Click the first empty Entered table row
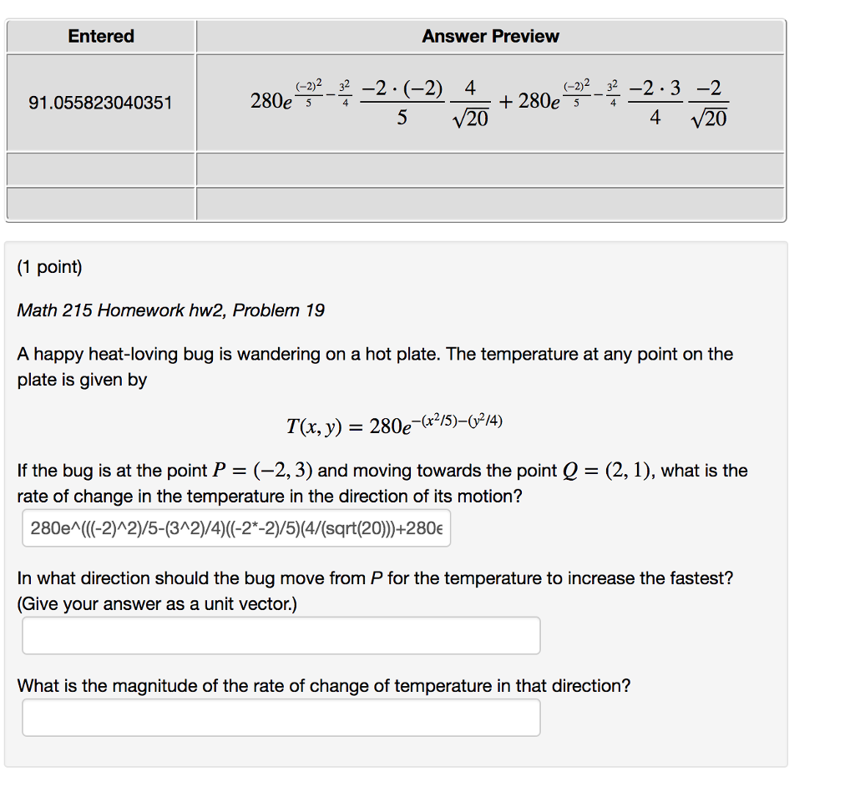Viewport: 855px width, 797px height. click(x=100, y=169)
